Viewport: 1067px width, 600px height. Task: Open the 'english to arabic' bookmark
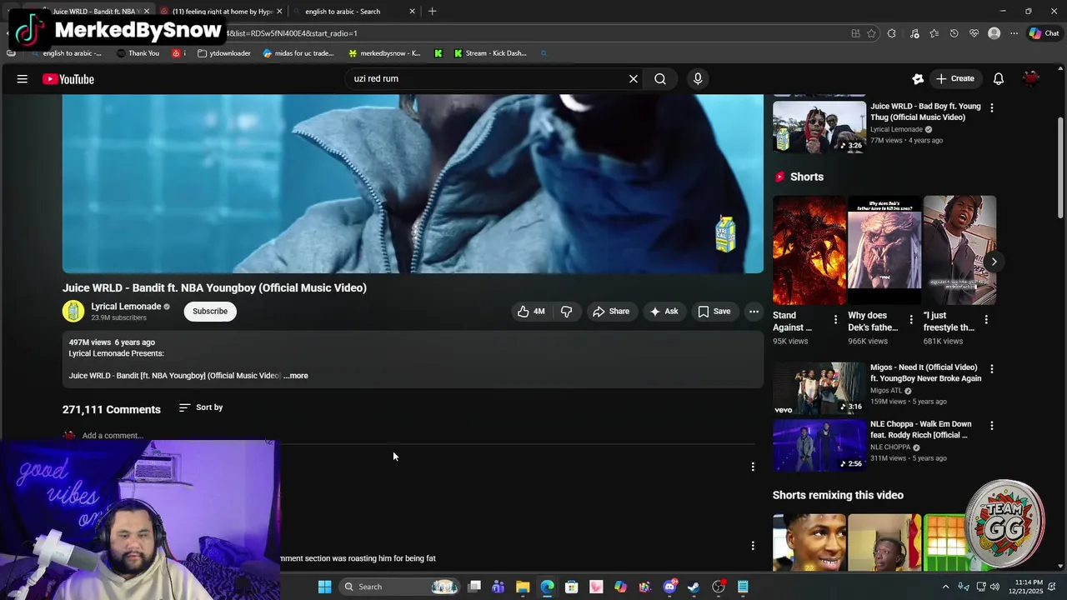click(65, 53)
